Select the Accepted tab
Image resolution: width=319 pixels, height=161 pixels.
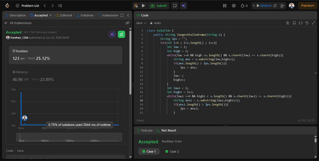tap(39, 15)
